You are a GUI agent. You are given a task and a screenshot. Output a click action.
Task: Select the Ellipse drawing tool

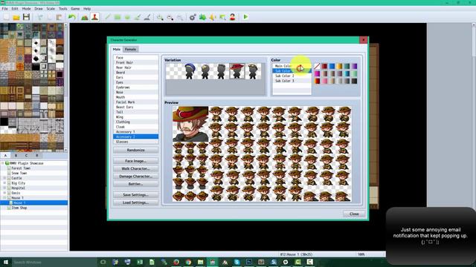point(127,17)
